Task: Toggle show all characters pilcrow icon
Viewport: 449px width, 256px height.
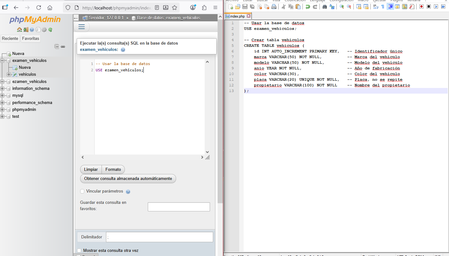Action: (383, 7)
